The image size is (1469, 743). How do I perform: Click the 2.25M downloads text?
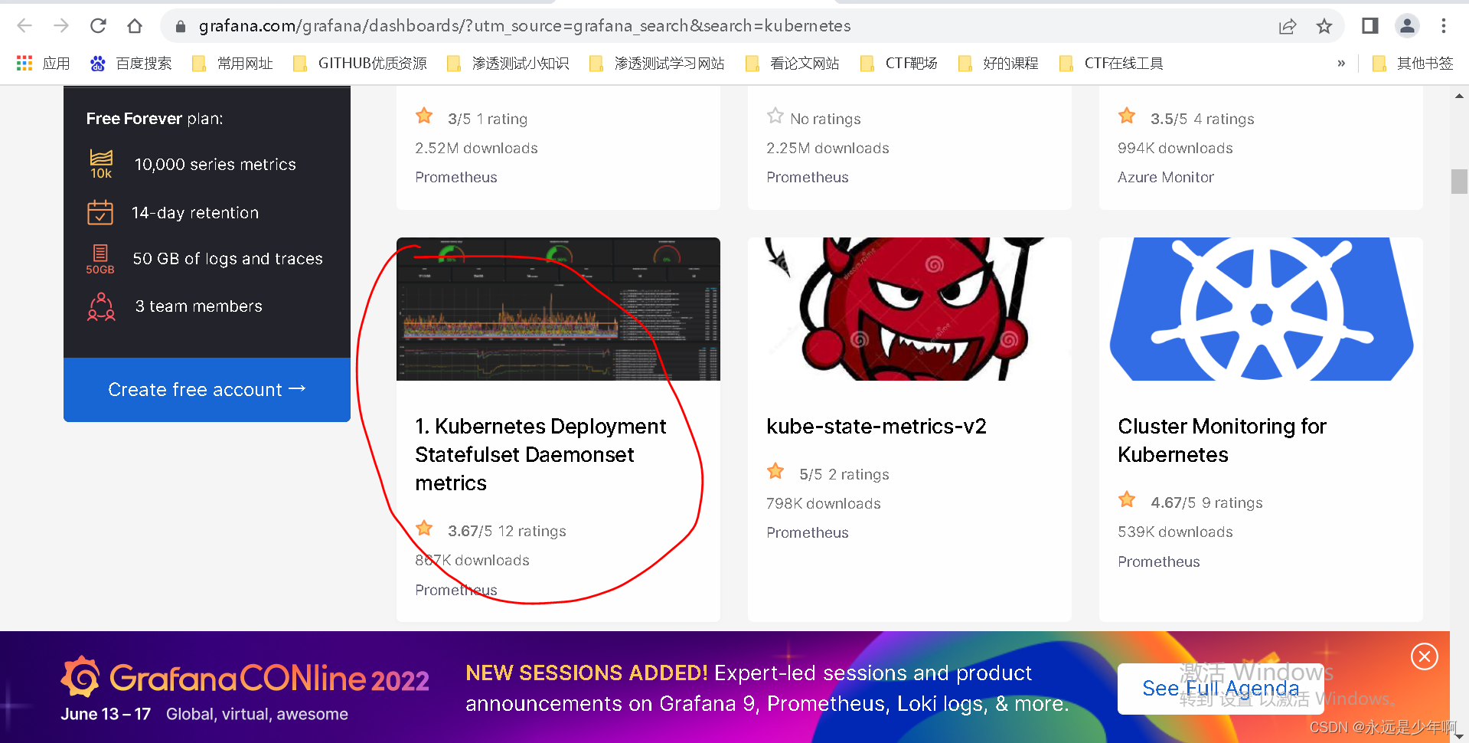(828, 148)
